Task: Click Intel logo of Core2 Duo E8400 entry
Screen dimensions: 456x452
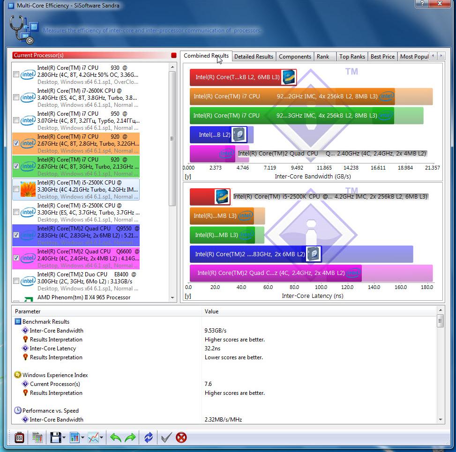Action: [x=28, y=281]
